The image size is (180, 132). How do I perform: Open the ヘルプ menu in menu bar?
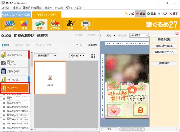click(x=79, y=8)
